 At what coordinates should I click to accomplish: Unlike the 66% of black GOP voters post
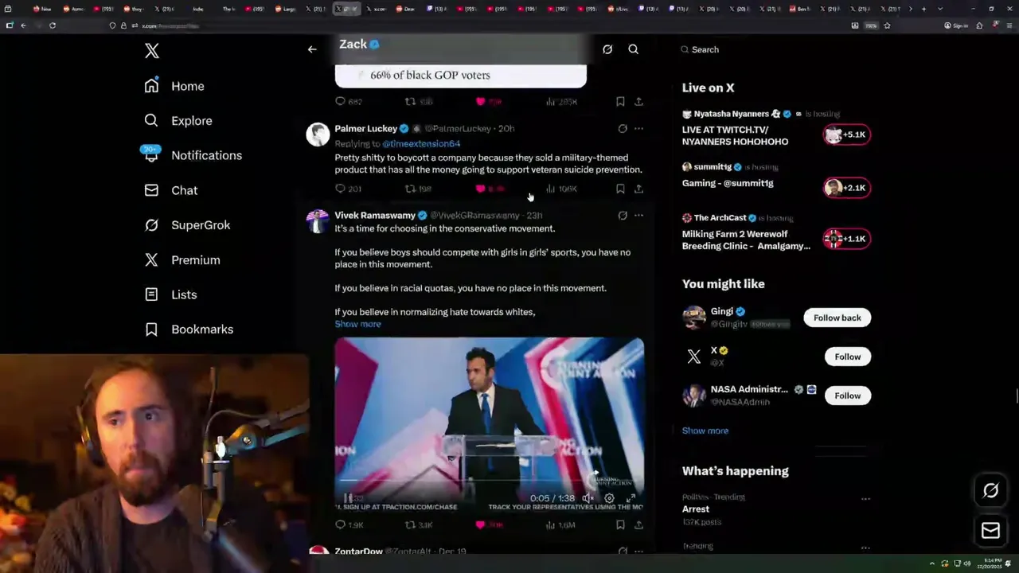click(x=490, y=102)
